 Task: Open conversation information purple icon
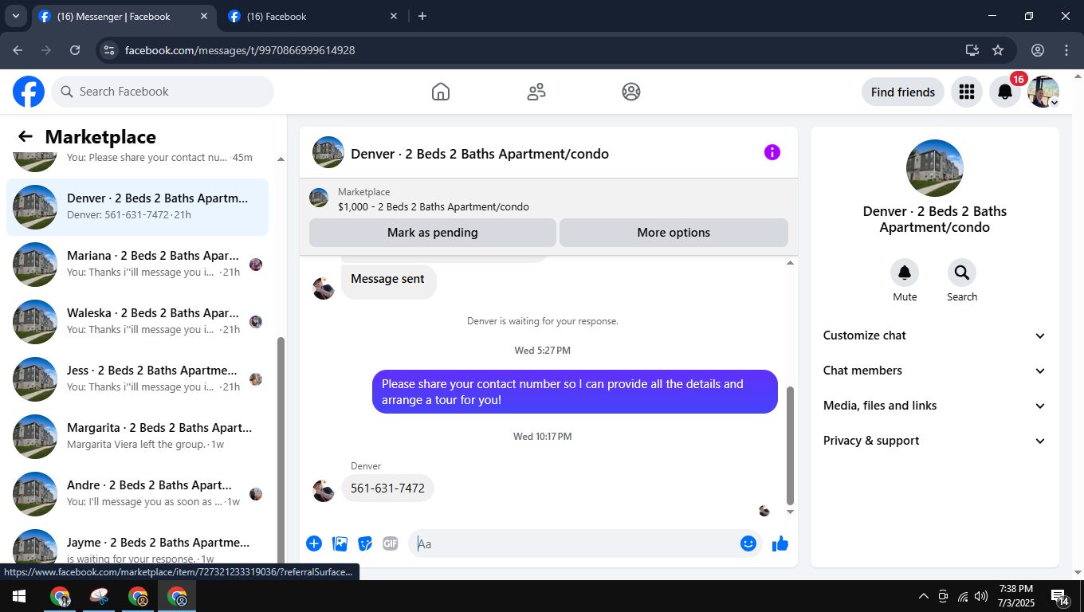772,152
